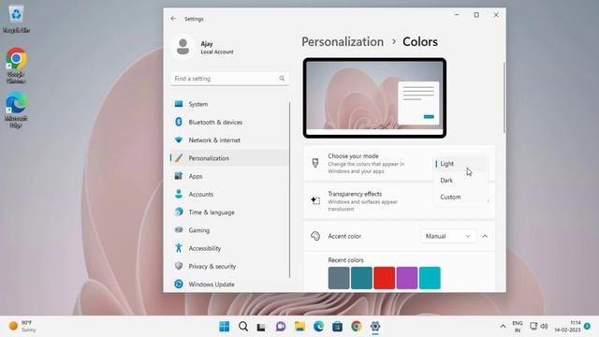Select Personalization in the sidebar
This screenshot has width=599, height=337.
click(x=229, y=158)
